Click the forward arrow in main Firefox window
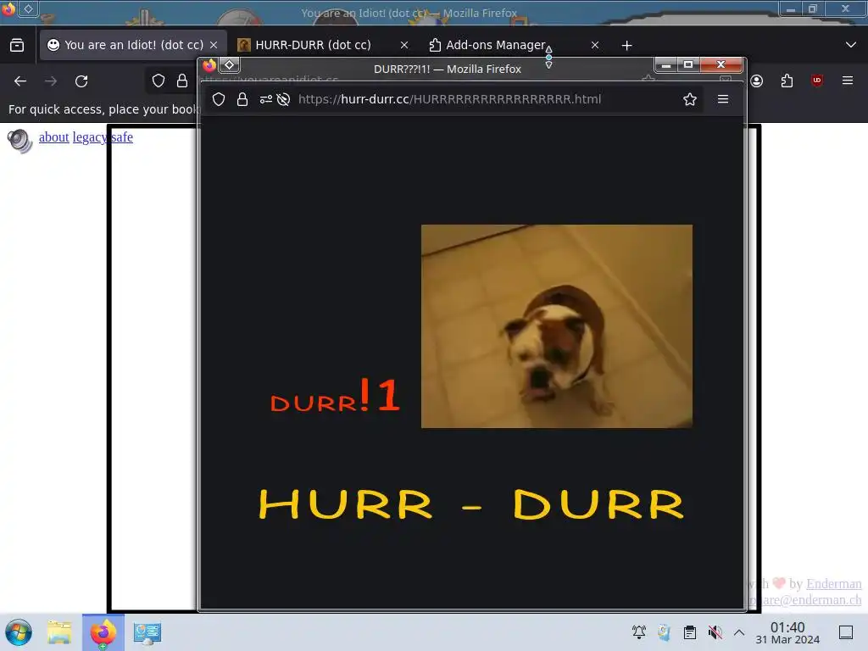Image resolution: width=868 pixels, height=651 pixels. coord(51,81)
